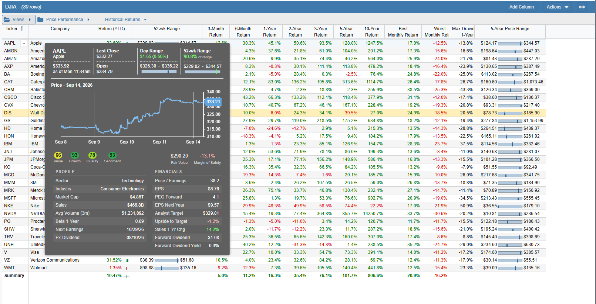Click Margin of Safety -13.1%
This screenshot has width=596, height=304.
click(207, 156)
